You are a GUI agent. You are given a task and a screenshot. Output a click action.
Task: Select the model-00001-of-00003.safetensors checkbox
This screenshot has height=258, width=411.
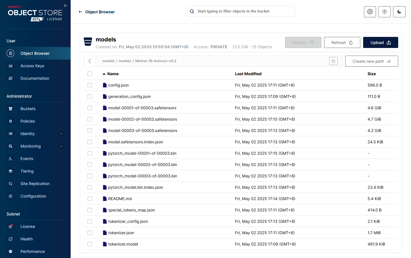pos(90,108)
